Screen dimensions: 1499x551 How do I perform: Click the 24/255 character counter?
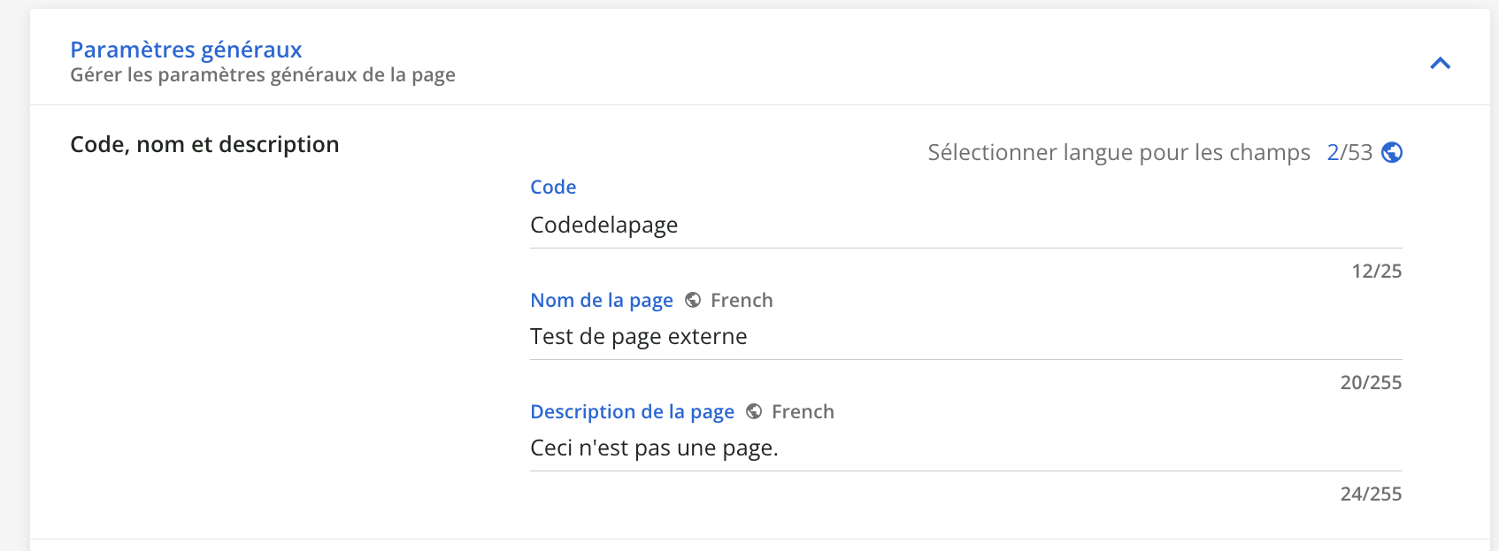(x=1371, y=494)
